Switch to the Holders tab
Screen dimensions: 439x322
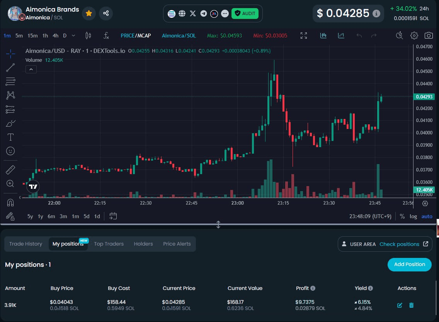[143, 244]
